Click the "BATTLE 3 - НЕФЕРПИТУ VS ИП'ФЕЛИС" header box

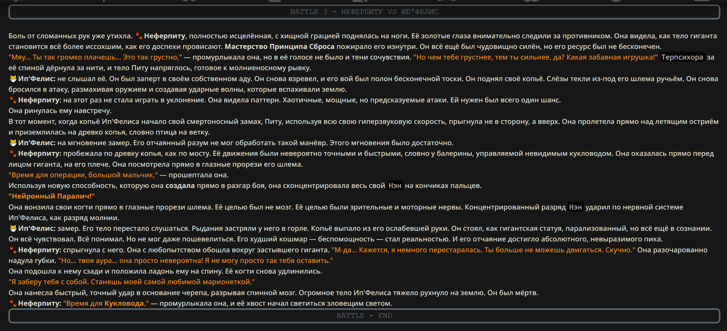(364, 12)
